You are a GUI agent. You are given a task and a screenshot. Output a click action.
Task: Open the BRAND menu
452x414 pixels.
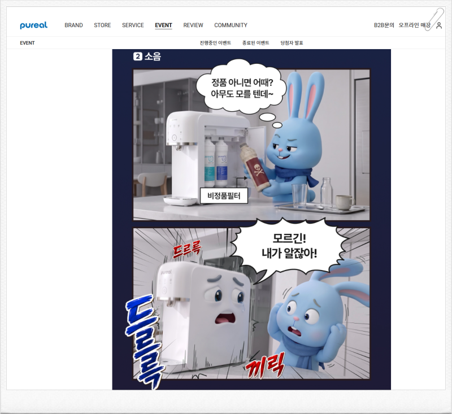pyautogui.click(x=73, y=25)
